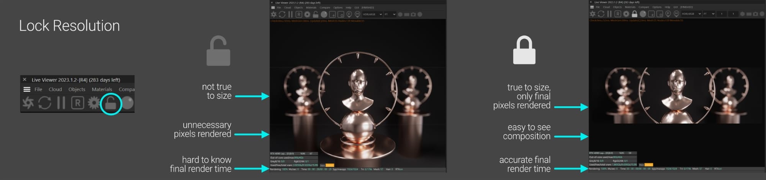Open HDR/sRGB dropdown in middle unlocked viewer

pyautogui.click(x=372, y=14)
